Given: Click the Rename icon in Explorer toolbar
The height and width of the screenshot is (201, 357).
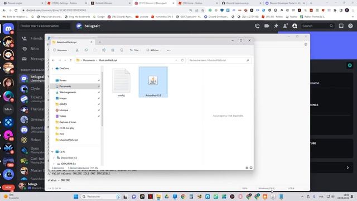Looking at the screenshot, I should [104, 50].
